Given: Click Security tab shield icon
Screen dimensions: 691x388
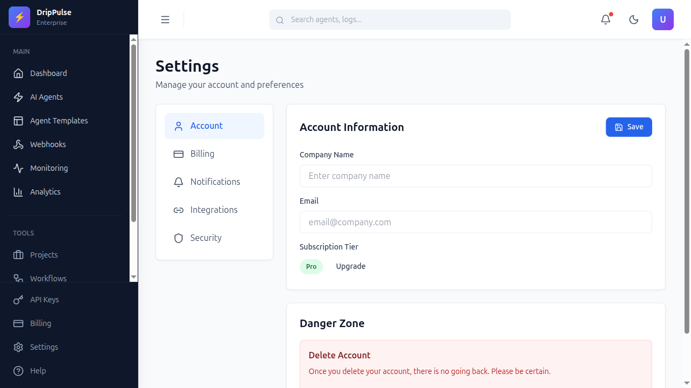Looking at the screenshot, I should 179,238.
